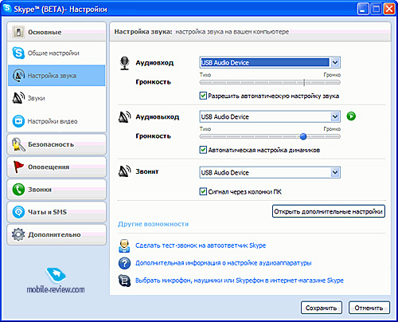This screenshot has width=398, height=322.
Task: Toggle Автоматическая настройка динамиков checkbox
Action: [203, 150]
